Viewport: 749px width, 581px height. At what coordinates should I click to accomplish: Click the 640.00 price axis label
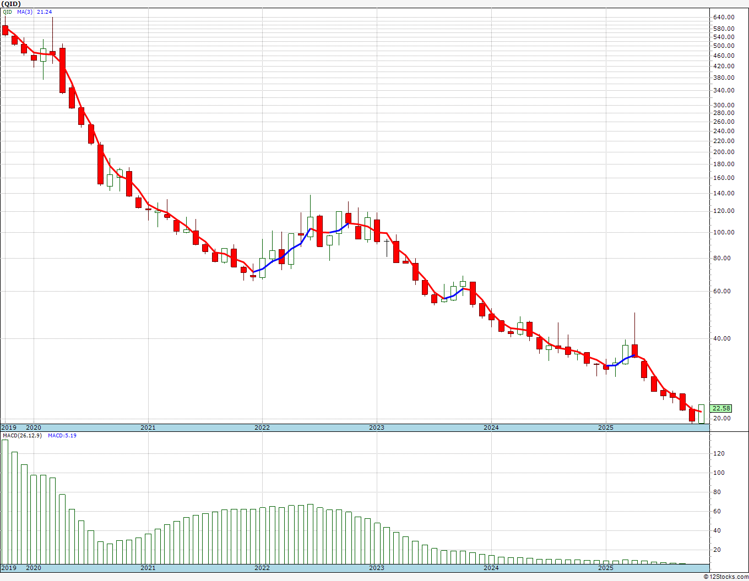pos(723,18)
